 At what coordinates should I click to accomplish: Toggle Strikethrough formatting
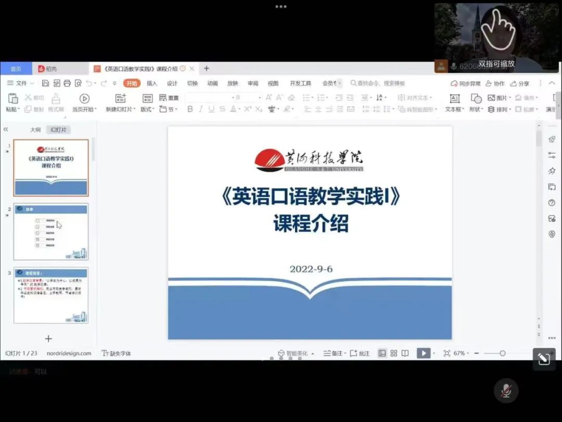click(223, 109)
